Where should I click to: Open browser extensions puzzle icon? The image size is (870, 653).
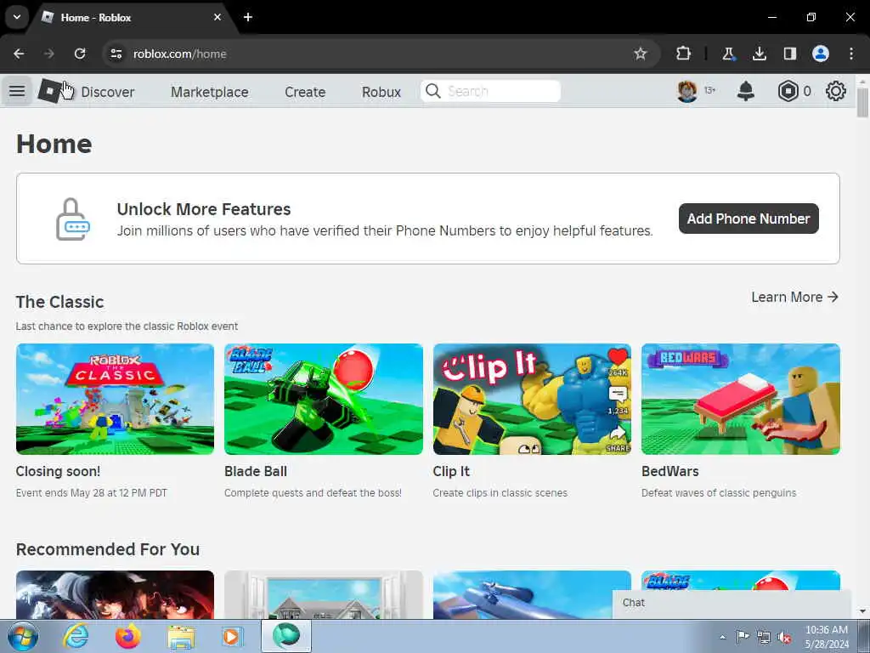[684, 54]
